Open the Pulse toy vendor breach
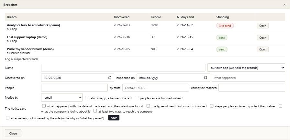This screenshot has width=290, height=140. click(x=262, y=49)
